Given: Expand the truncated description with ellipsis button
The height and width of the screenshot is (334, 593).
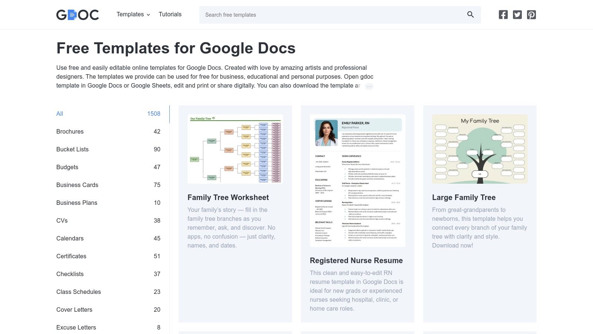Looking at the screenshot, I should pyautogui.click(x=369, y=86).
